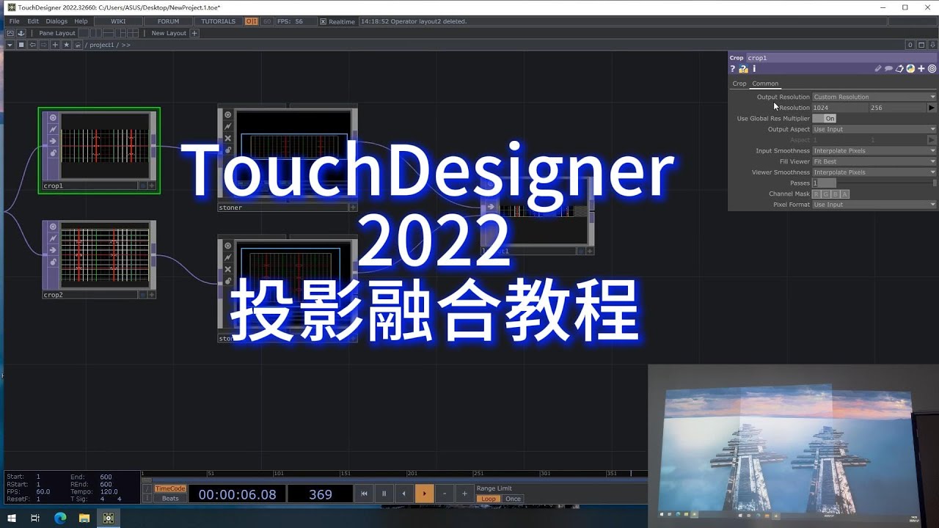This screenshot has width=939, height=528.
Task: Click the pencil edit icon in parameter panel
Action: pyautogui.click(x=878, y=69)
